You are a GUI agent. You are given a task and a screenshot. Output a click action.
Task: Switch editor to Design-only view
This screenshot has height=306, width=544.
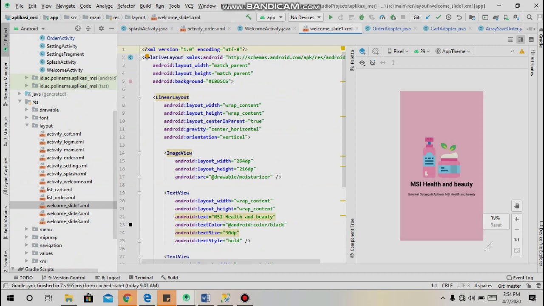[x=531, y=40]
